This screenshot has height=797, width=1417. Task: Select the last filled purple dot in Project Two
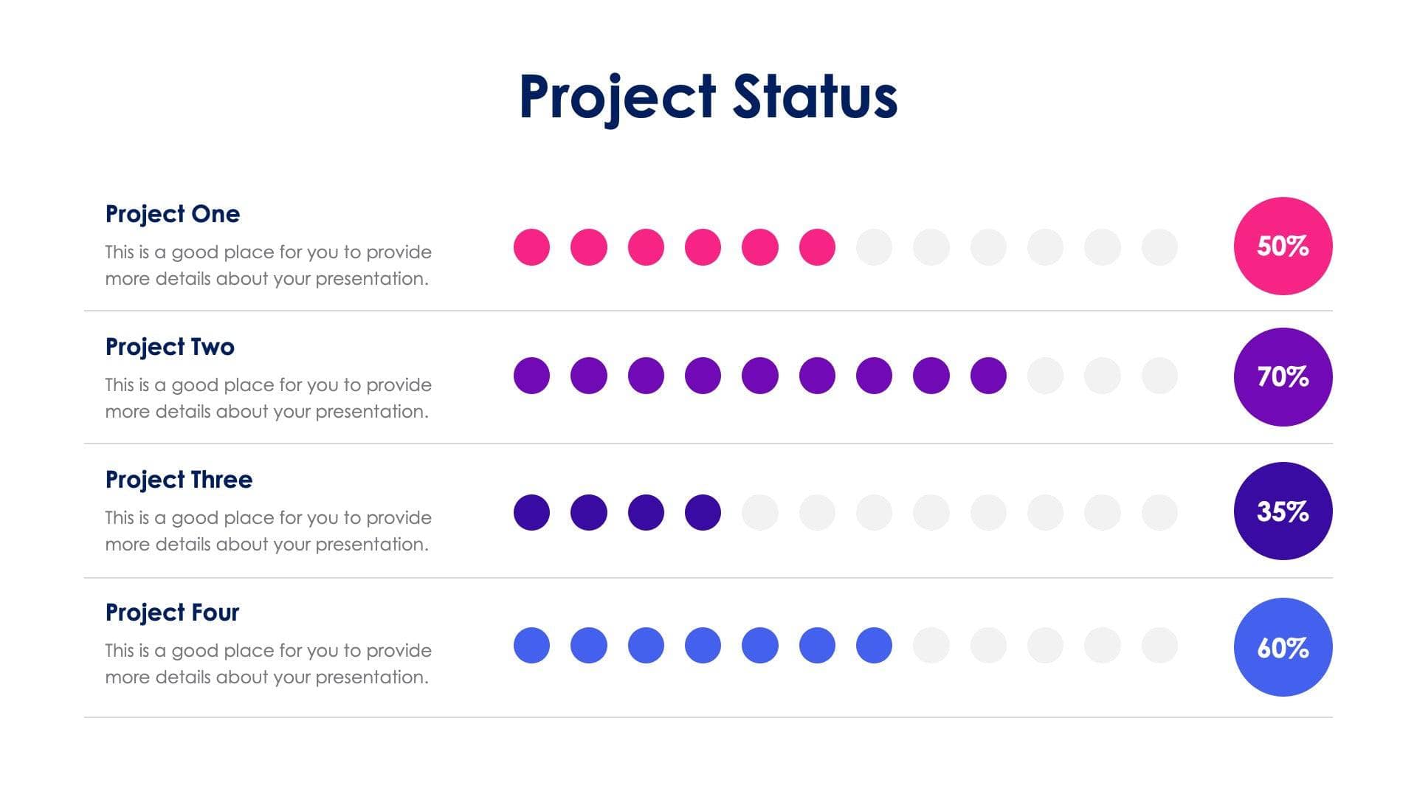pyautogui.click(x=988, y=376)
